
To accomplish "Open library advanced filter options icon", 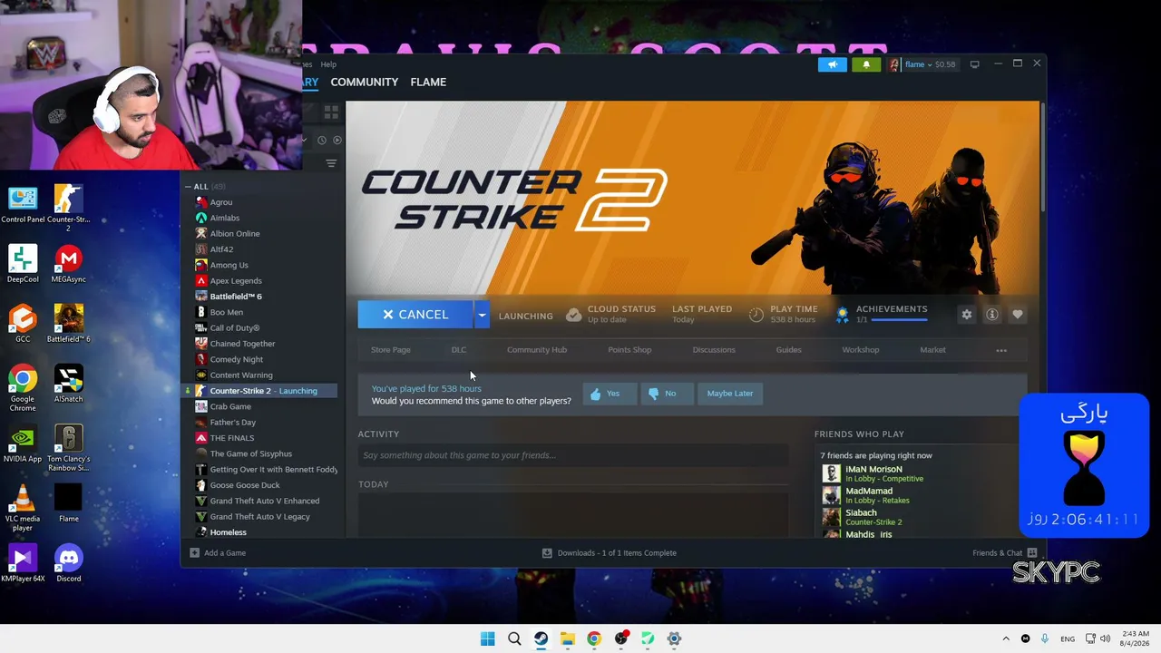I will 331,163.
